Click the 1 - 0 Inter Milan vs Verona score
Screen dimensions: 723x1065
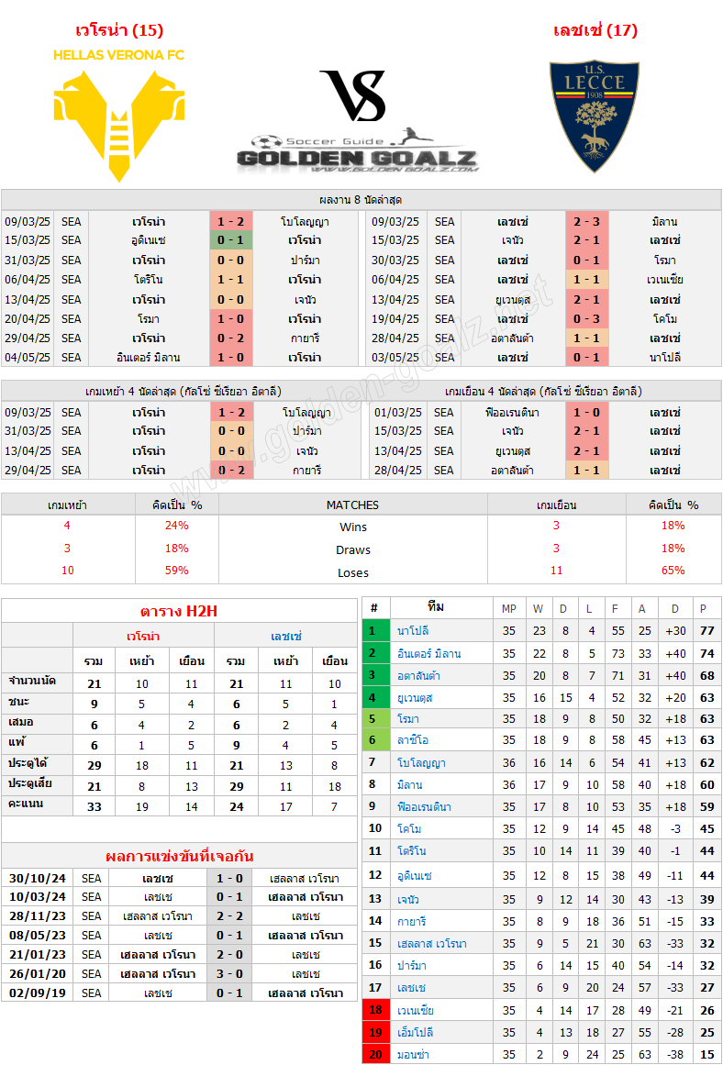[x=231, y=357]
